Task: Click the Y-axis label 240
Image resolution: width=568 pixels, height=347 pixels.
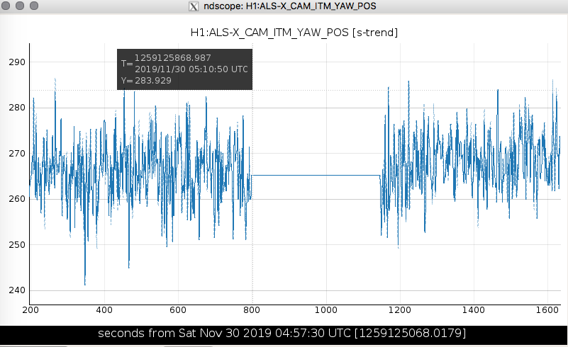Action: pyautogui.click(x=17, y=290)
